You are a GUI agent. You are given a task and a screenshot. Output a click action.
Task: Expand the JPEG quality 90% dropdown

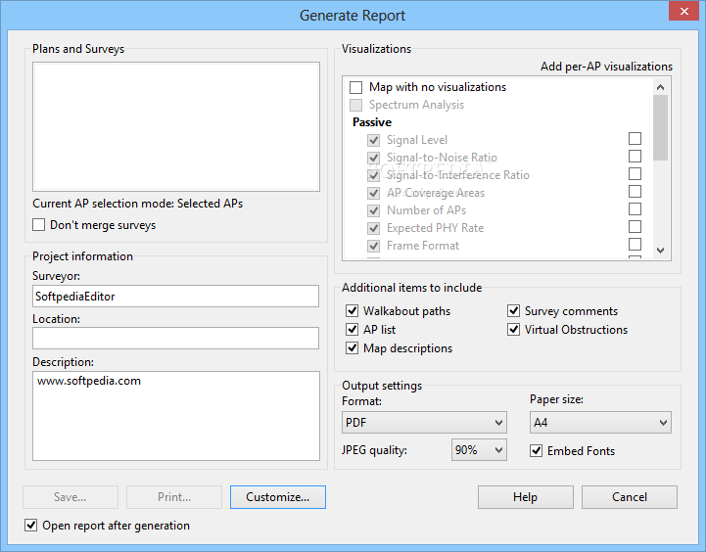click(x=479, y=450)
